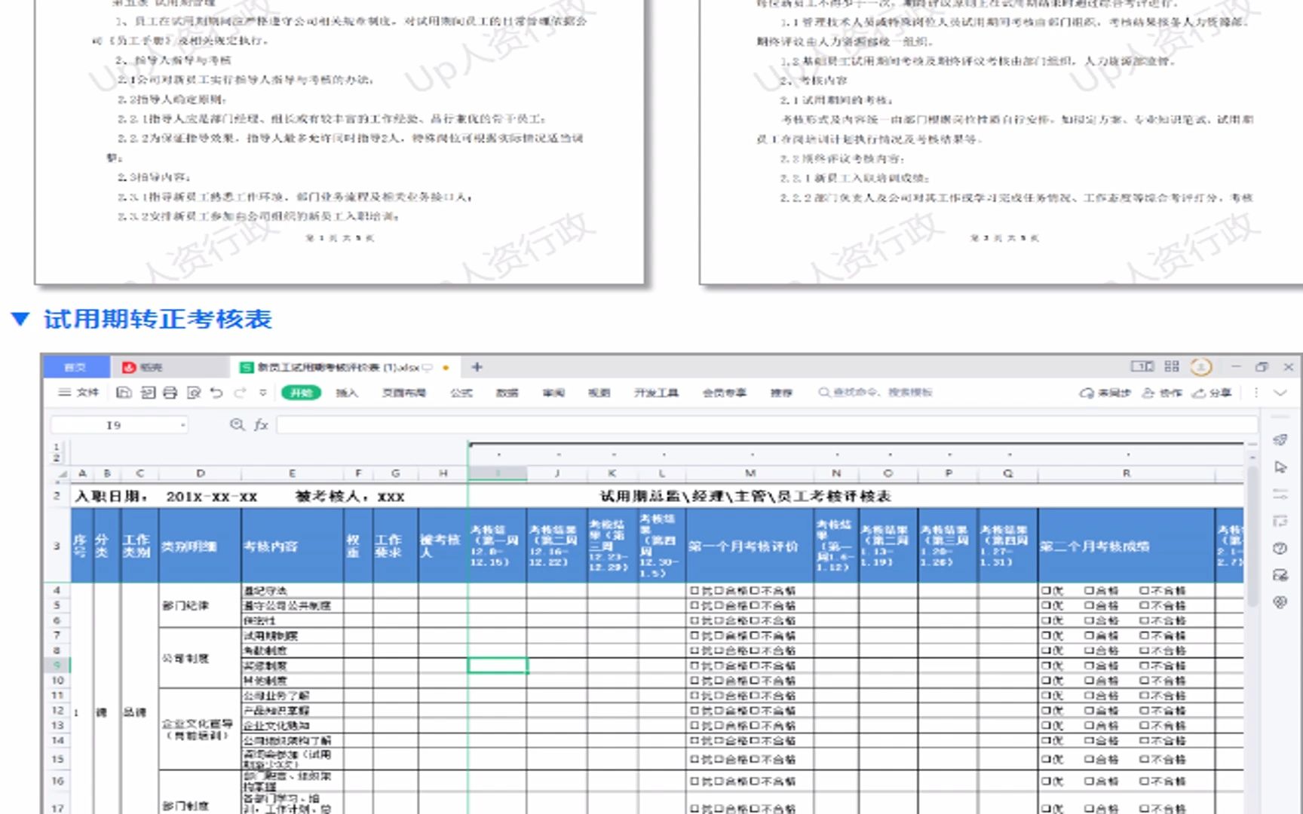The height and width of the screenshot is (814, 1303).
Task: Click the 未同步 cloud sync icon
Action: tap(1088, 393)
